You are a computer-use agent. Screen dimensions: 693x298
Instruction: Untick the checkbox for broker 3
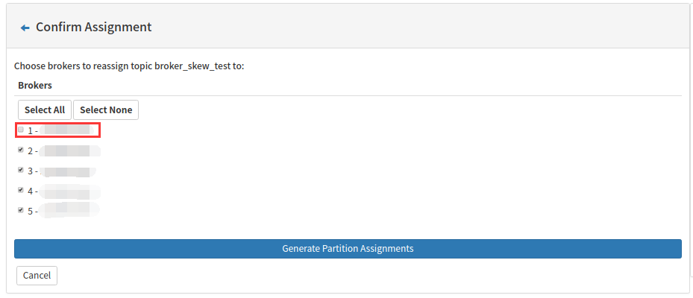point(21,170)
